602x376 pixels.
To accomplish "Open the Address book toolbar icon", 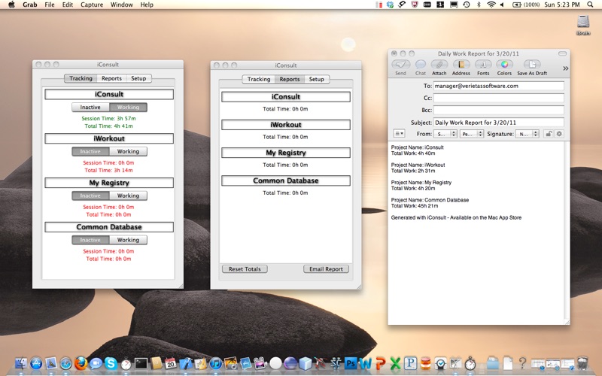I will [461, 65].
